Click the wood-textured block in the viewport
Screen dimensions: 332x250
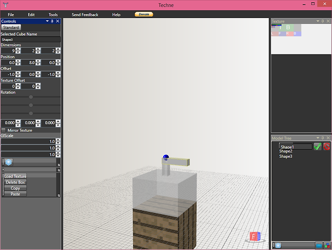pos(164,225)
